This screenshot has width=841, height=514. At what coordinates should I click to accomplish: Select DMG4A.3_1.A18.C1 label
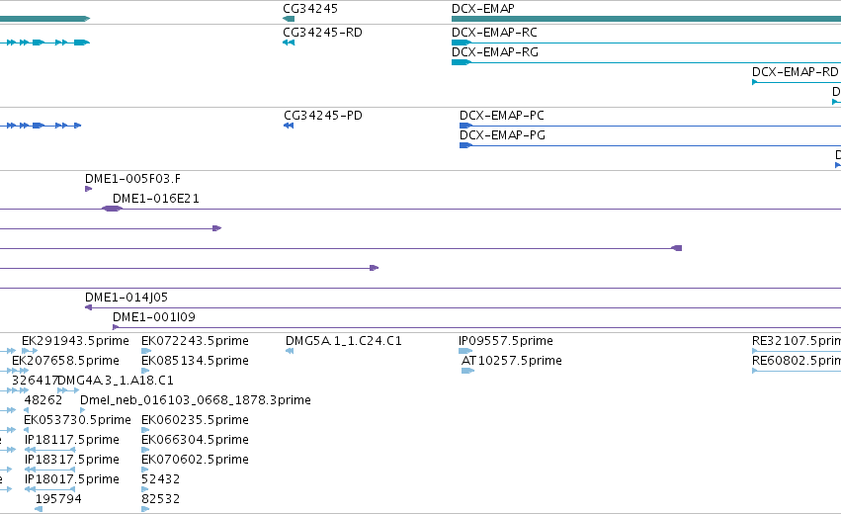pos(116,381)
